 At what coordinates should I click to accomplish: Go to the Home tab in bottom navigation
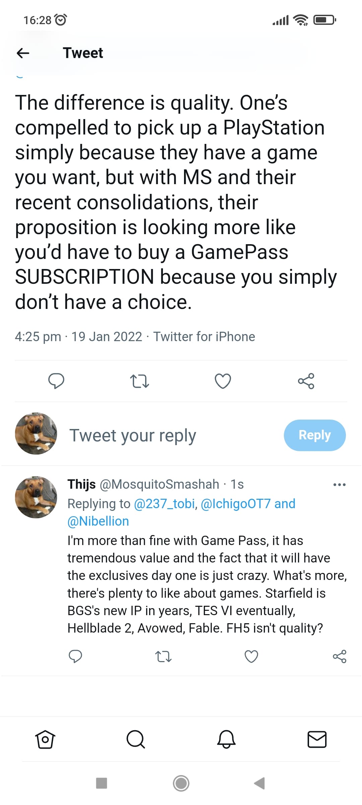pos(45,739)
